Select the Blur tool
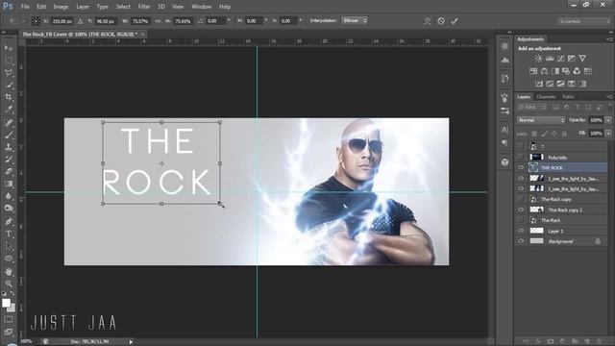This screenshot has height=346, width=615. 9,195
